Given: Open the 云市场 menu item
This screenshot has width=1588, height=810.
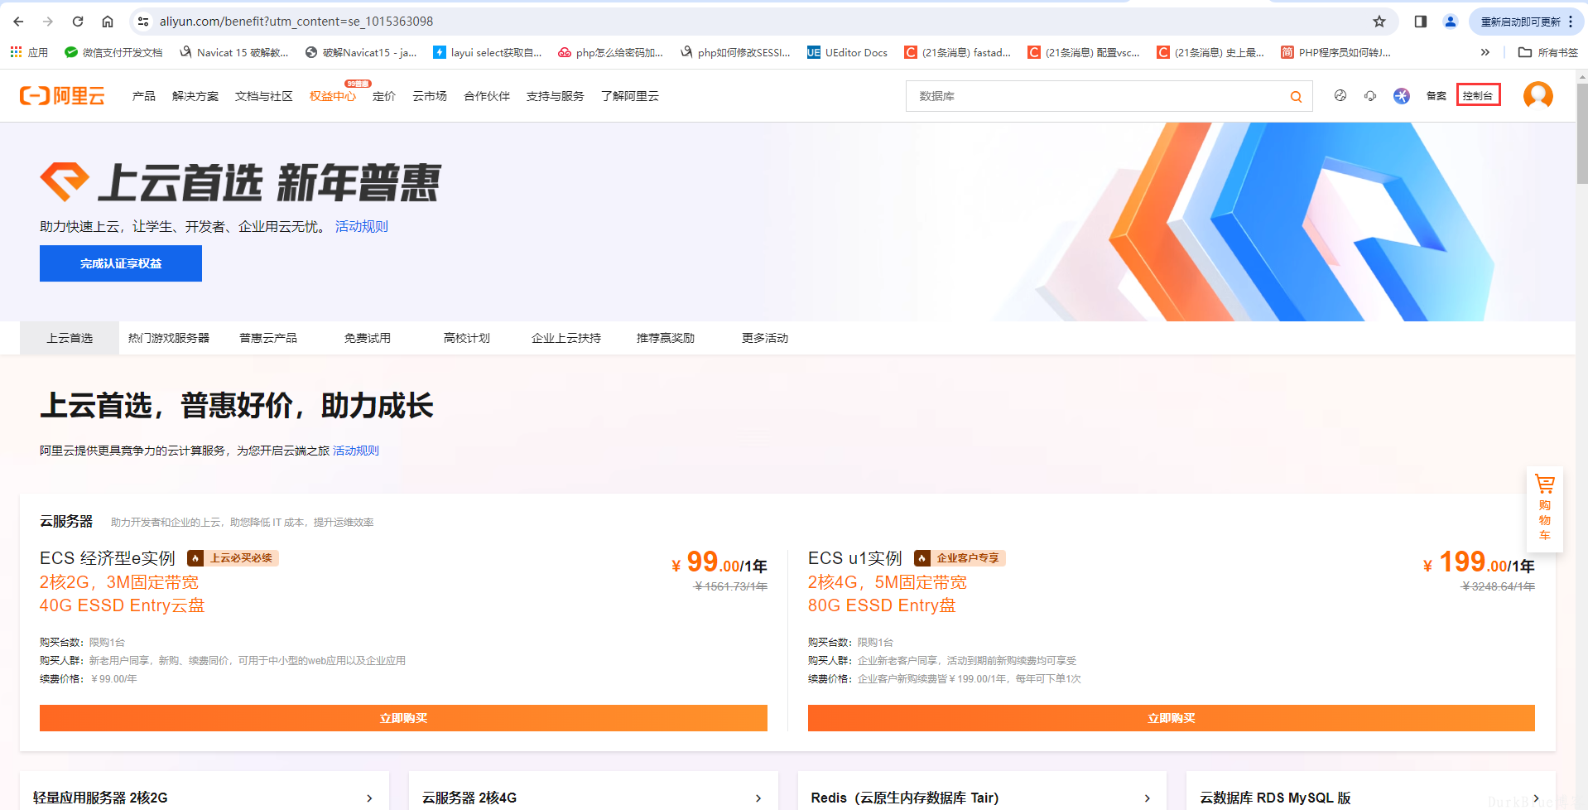Looking at the screenshot, I should [x=430, y=96].
